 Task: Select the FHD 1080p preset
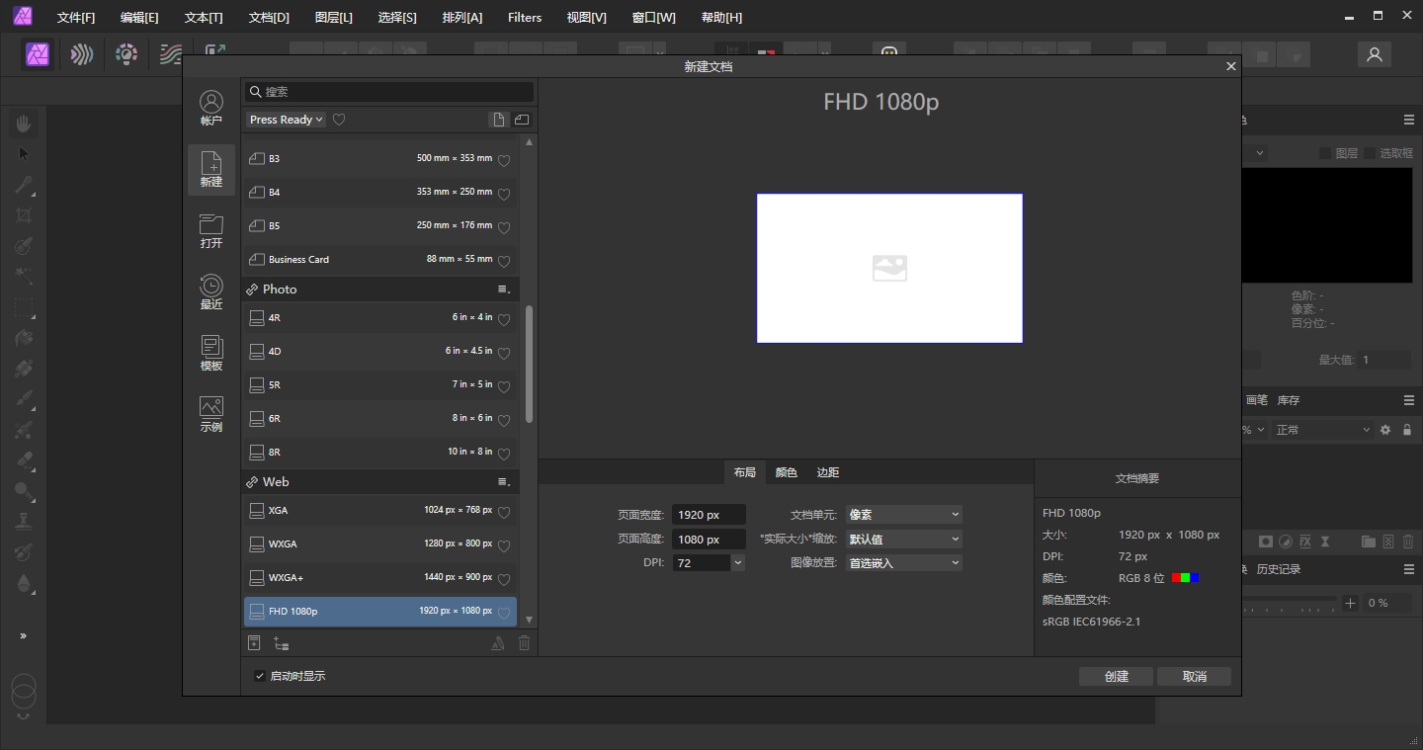[x=380, y=612]
